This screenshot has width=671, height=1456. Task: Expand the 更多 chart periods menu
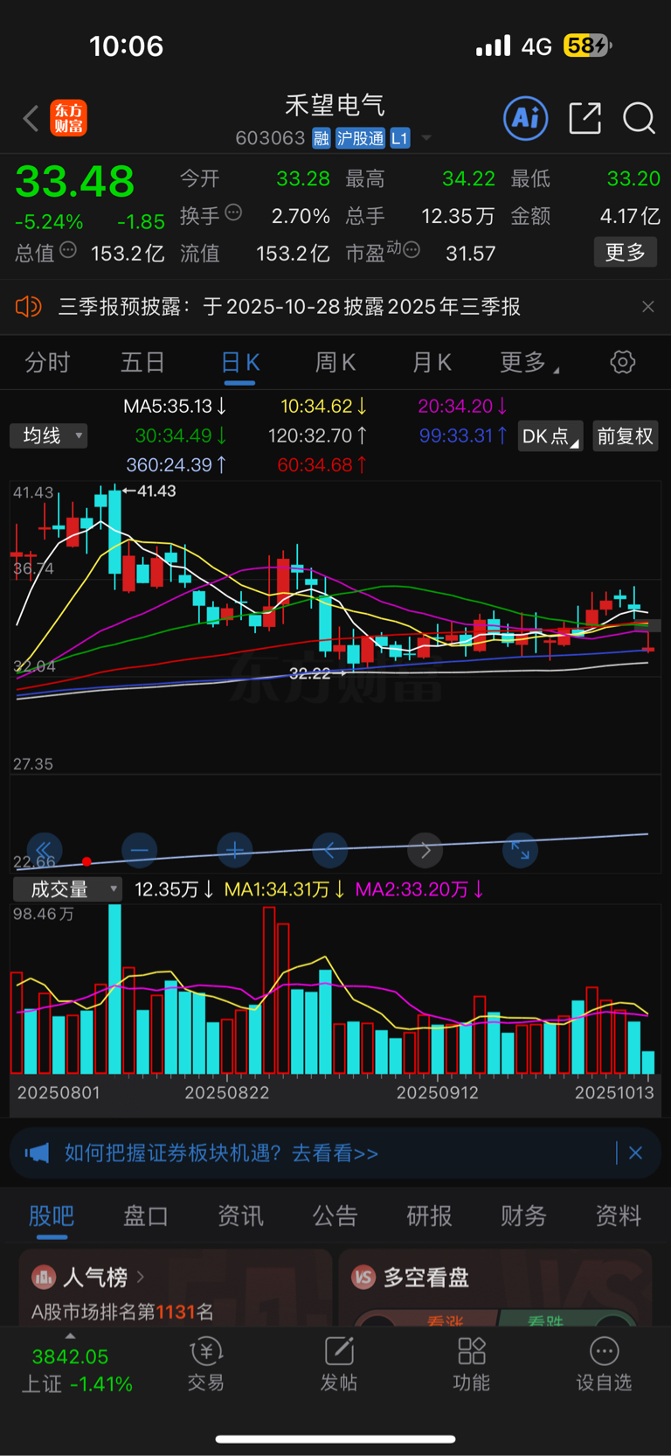click(529, 362)
